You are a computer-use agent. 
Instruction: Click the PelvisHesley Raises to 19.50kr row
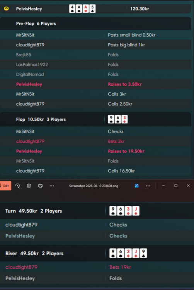pos(95,151)
